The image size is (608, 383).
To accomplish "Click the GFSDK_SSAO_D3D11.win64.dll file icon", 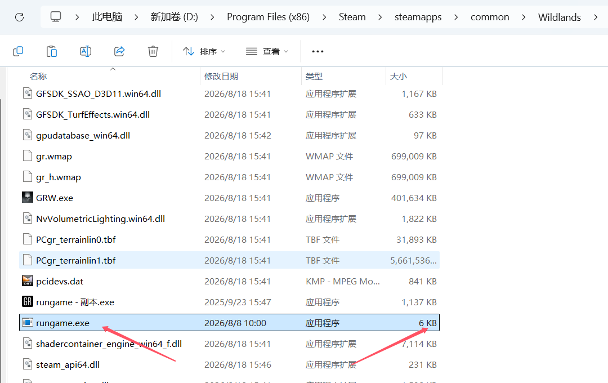I will [x=28, y=93].
